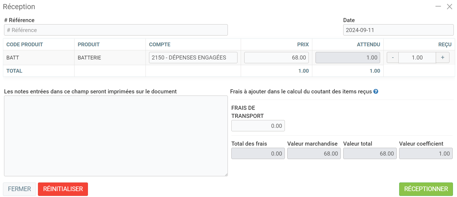Screen dimensions: 457x197
Task: Click the Prix field showing 68.00
Action: pos(276,58)
